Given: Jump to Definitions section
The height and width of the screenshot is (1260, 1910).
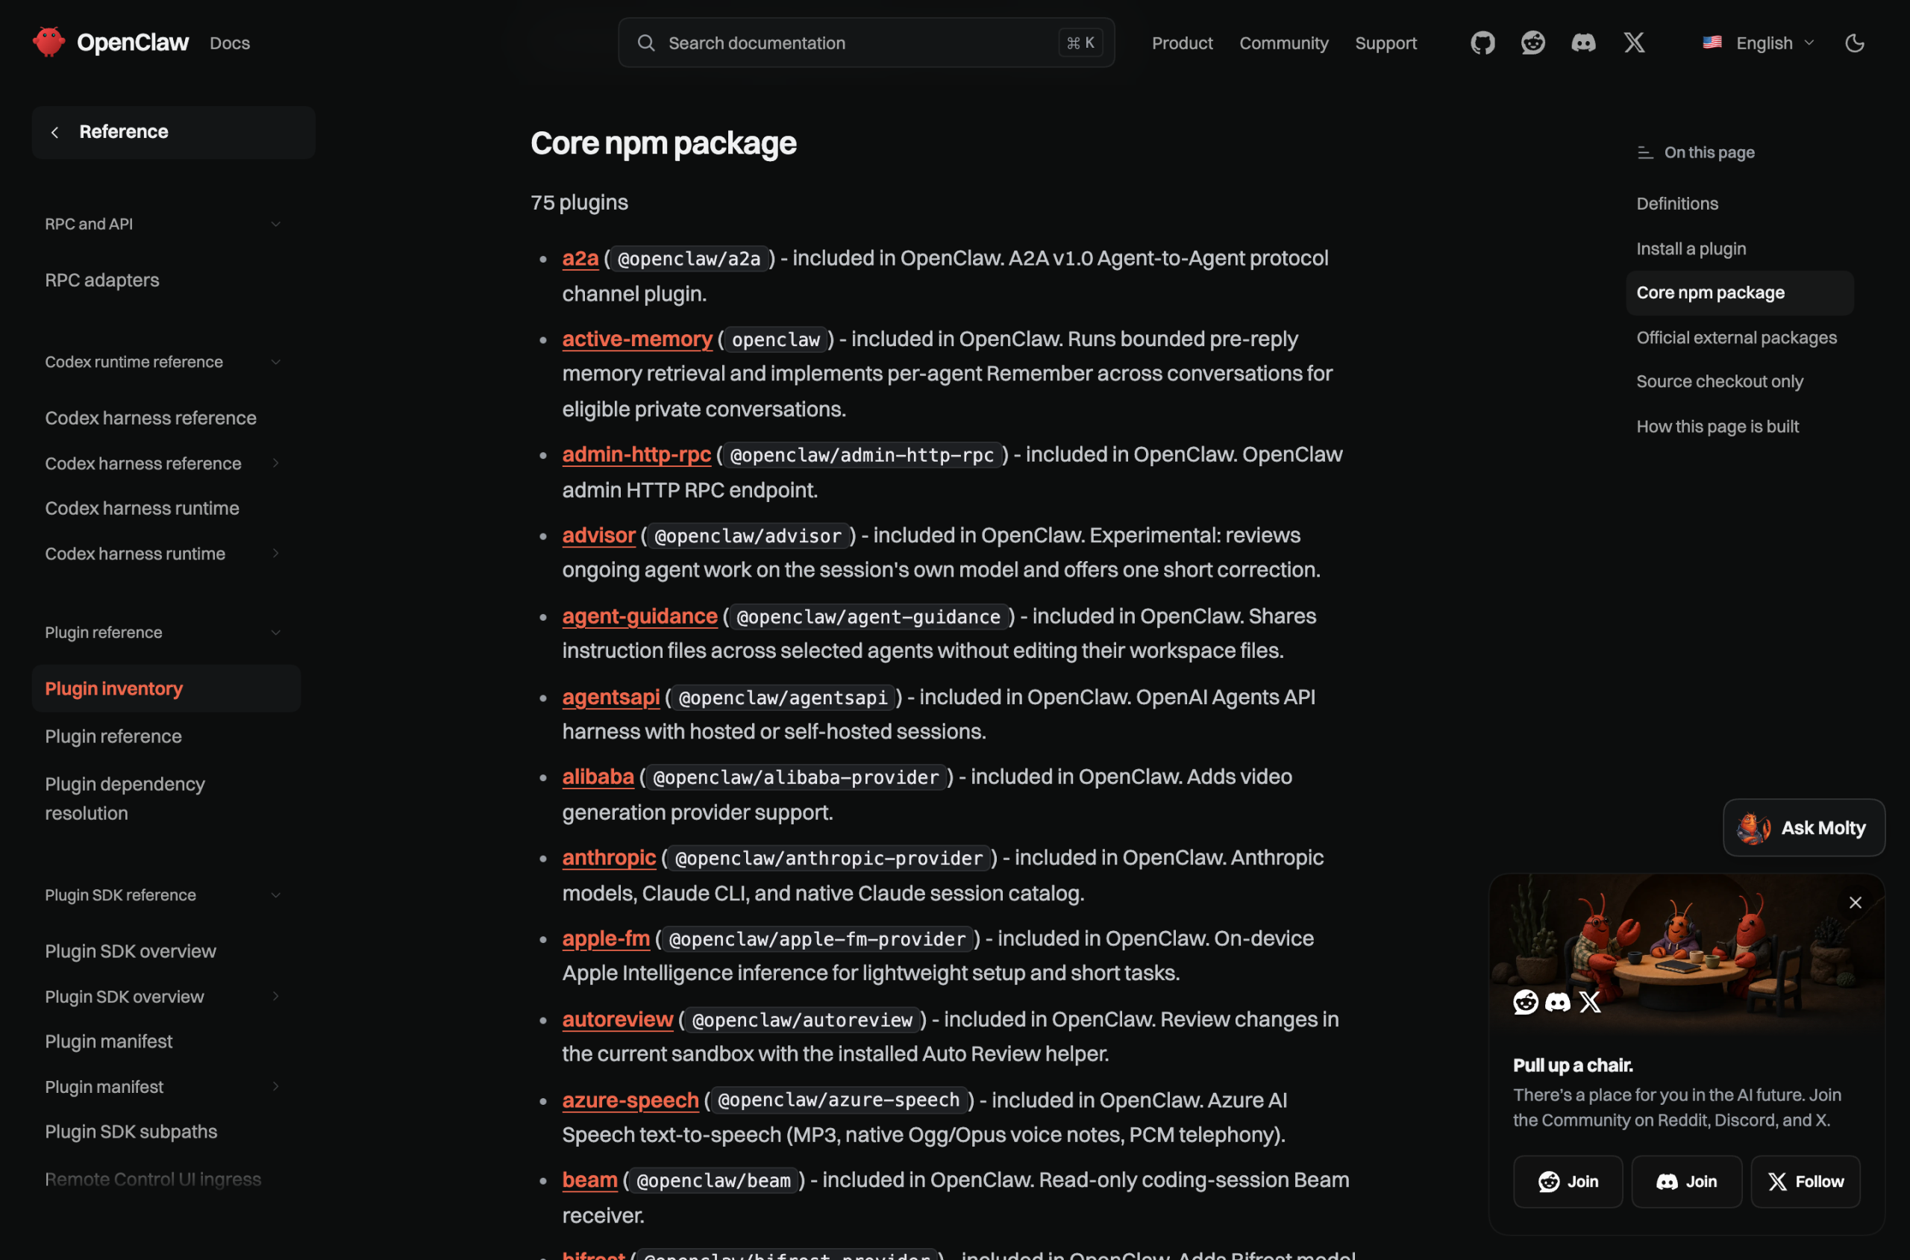Looking at the screenshot, I should coord(1677,204).
